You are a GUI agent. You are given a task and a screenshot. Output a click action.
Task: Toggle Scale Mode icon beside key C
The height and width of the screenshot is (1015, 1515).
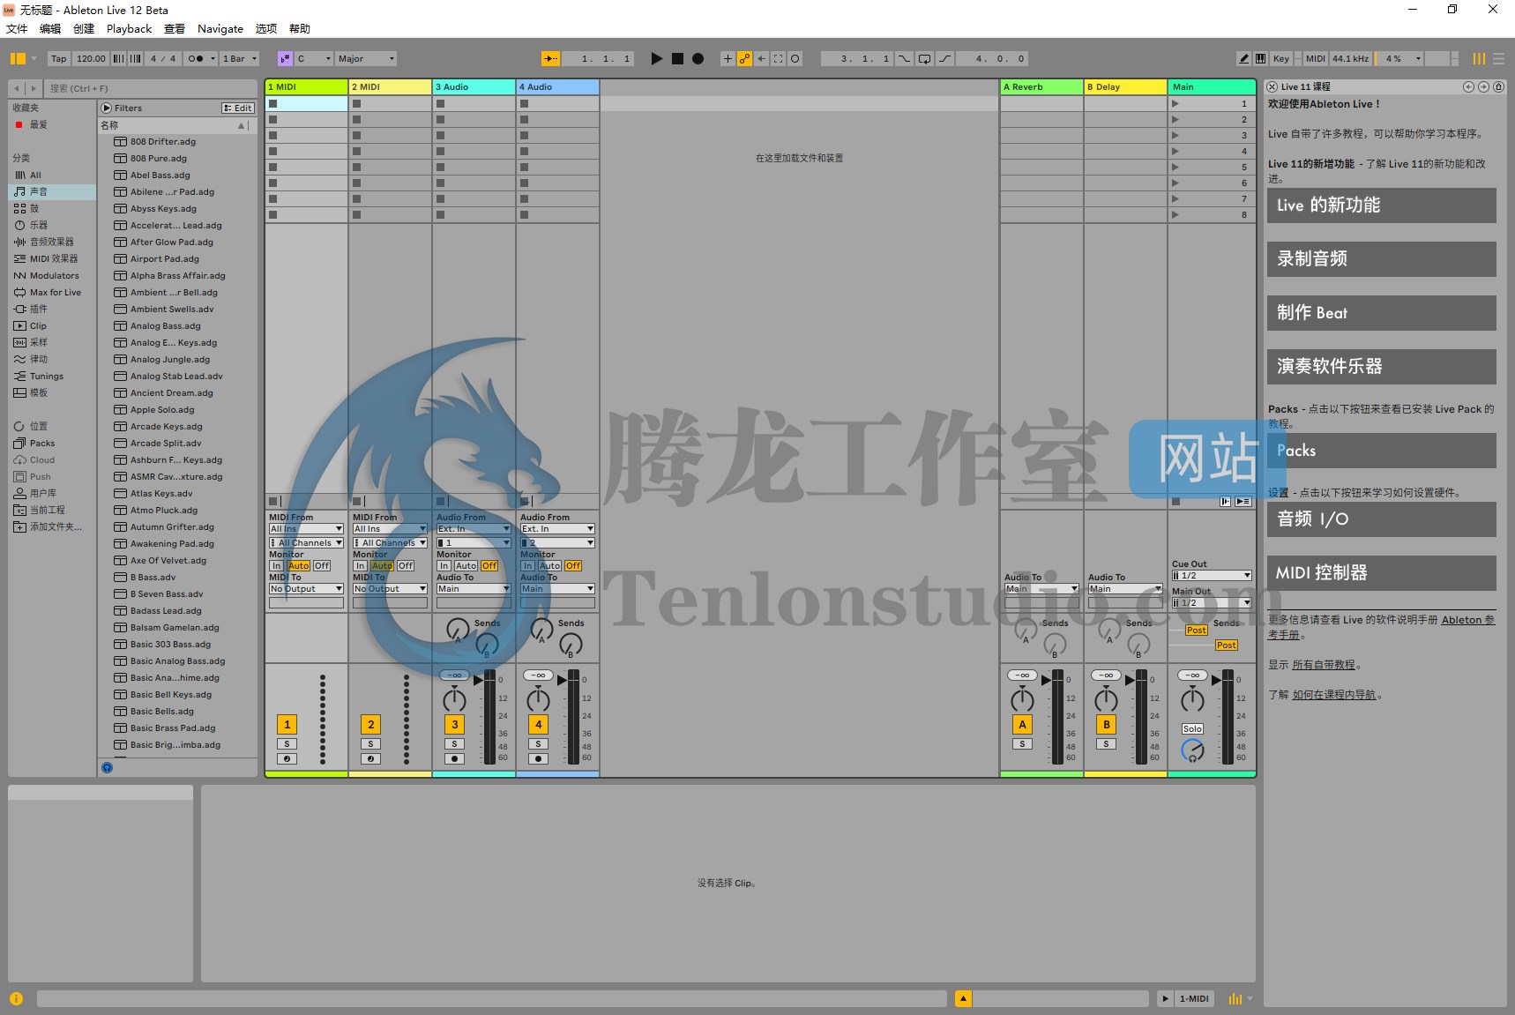click(x=285, y=59)
